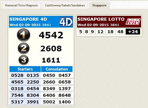Select the Singapore tab

coord(99,5)
